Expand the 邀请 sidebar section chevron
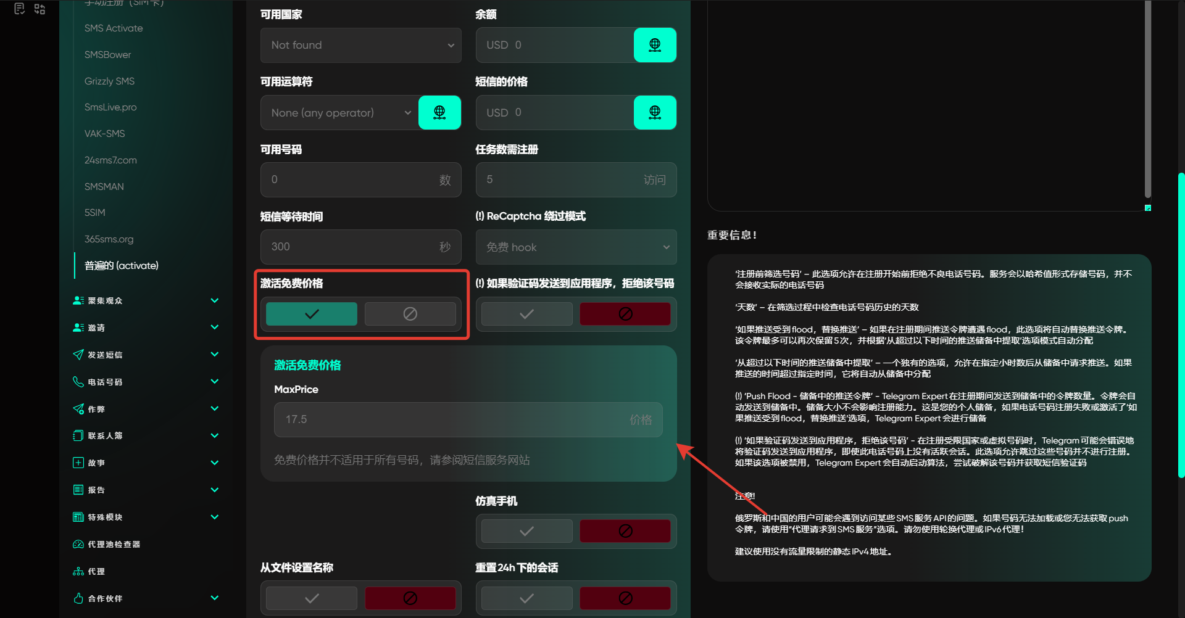The height and width of the screenshot is (618, 1185). pyautogui.click(x=215, y=328)
